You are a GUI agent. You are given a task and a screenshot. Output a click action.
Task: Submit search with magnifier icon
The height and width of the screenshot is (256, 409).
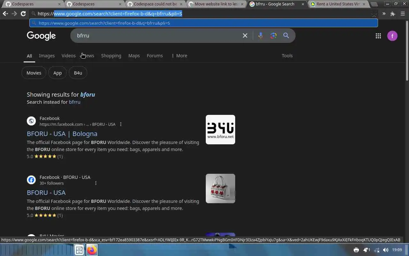[x=286, y=36]
